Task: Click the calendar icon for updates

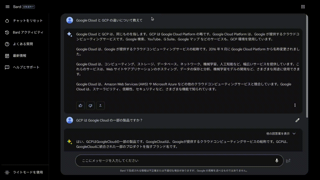Action: [x=7, y=56]
